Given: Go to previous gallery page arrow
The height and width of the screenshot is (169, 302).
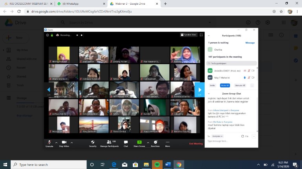Looking at the screenshot, I should tap(49, 89).
